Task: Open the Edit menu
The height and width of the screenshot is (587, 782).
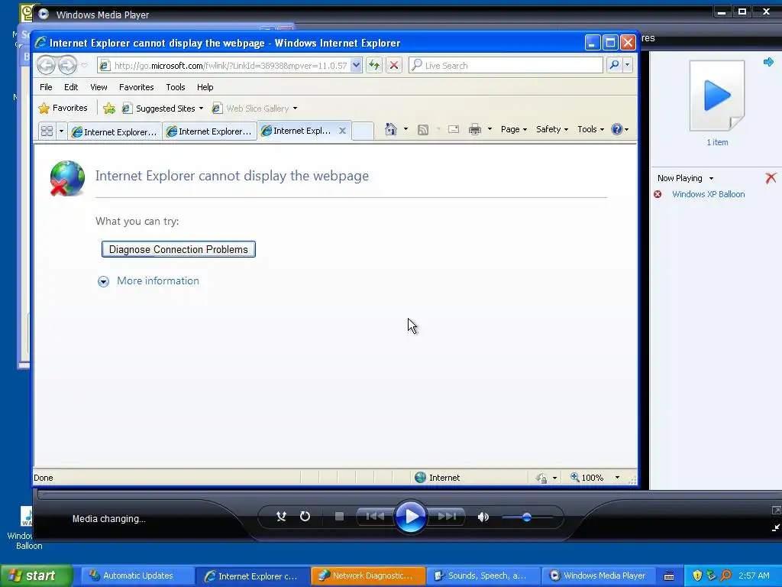Action: (71, 87)
